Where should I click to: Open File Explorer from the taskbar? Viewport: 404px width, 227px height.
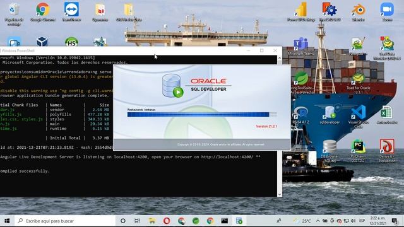152,221
